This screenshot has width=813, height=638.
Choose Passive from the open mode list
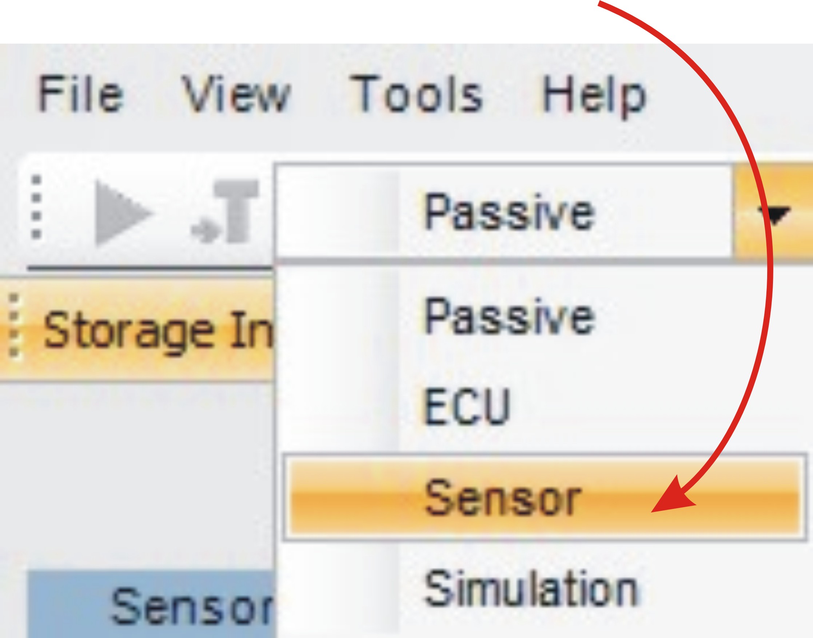(509, 317)
